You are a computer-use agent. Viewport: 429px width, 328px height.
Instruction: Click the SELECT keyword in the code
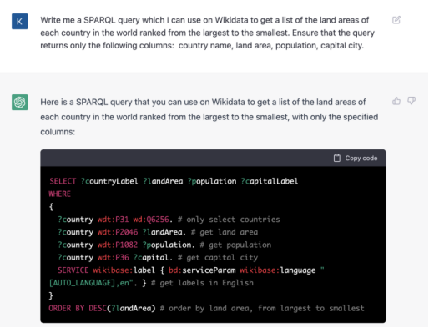pos(63,181)
